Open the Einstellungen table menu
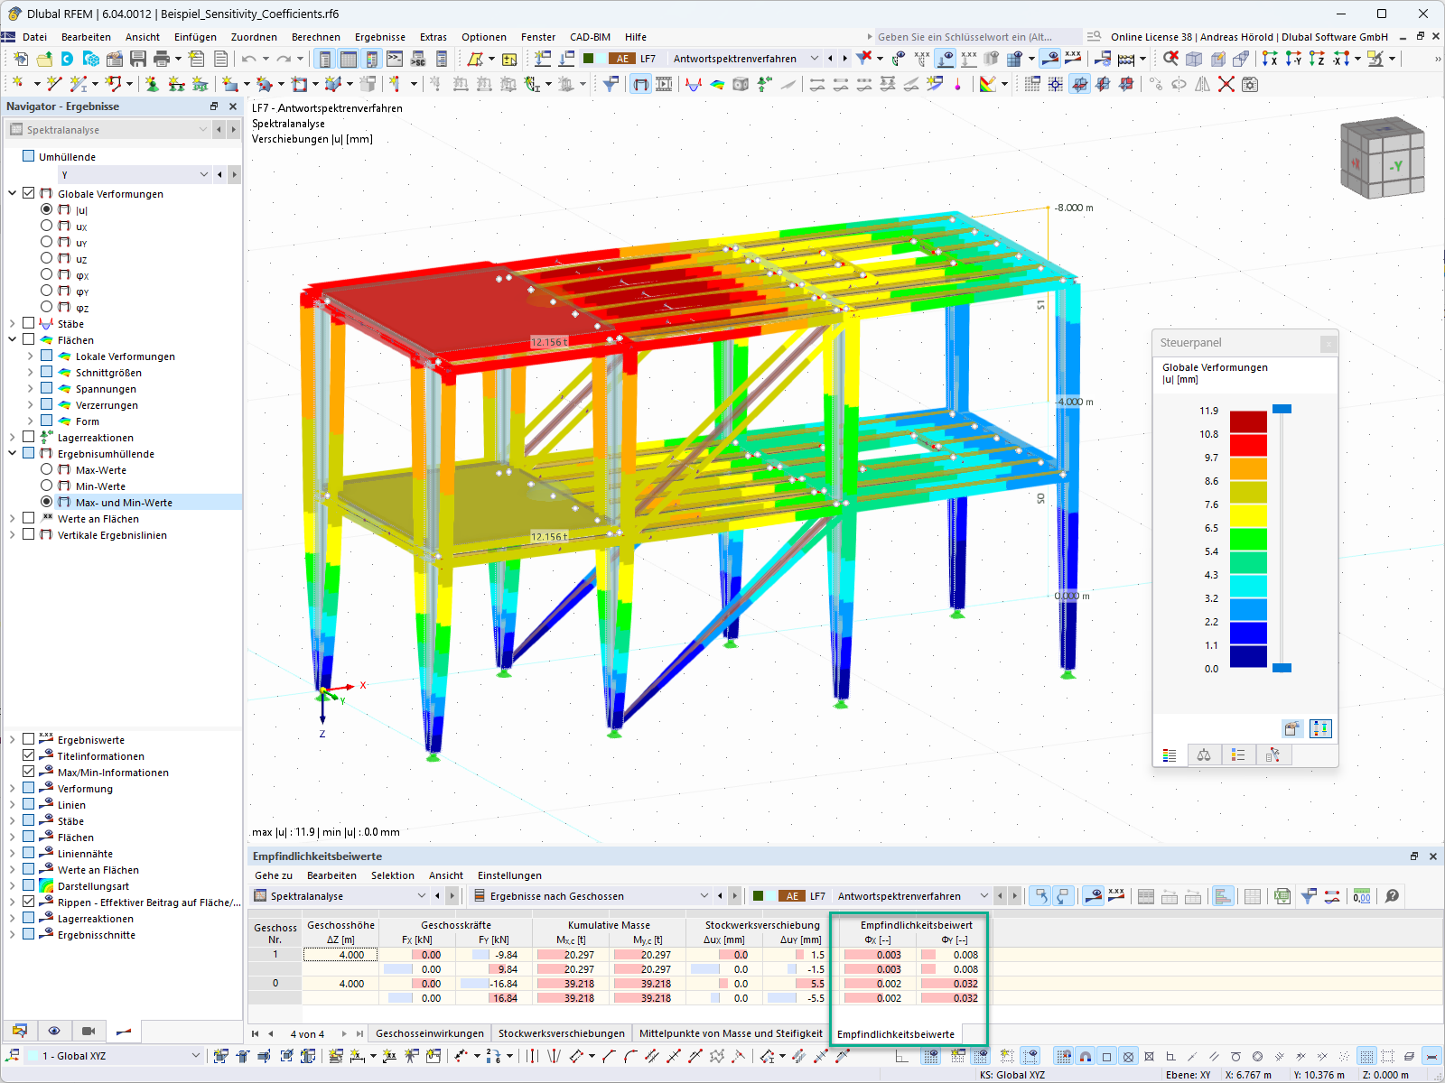Viewport: 1445px width, 1083px height. click(509, 875)
